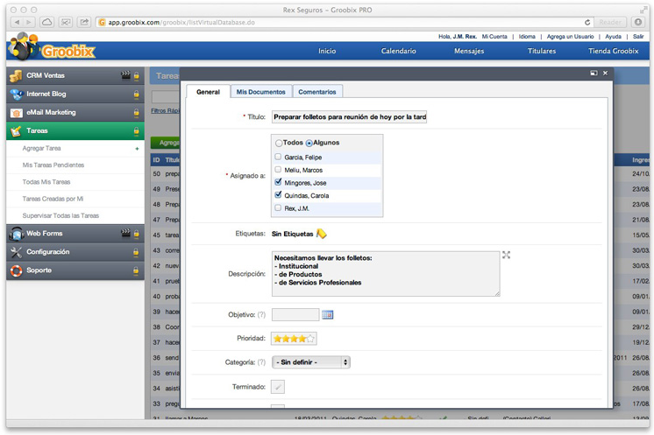Screen dimensions: 654x435
Task: Switch to the Mis Documentos tab
Action: point(260,92)
